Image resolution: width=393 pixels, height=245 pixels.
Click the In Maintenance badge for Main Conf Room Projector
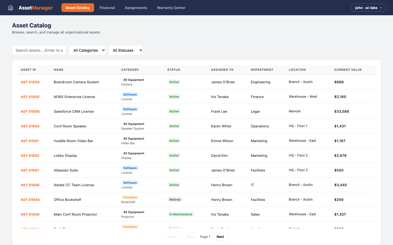(x=181, y=214)
